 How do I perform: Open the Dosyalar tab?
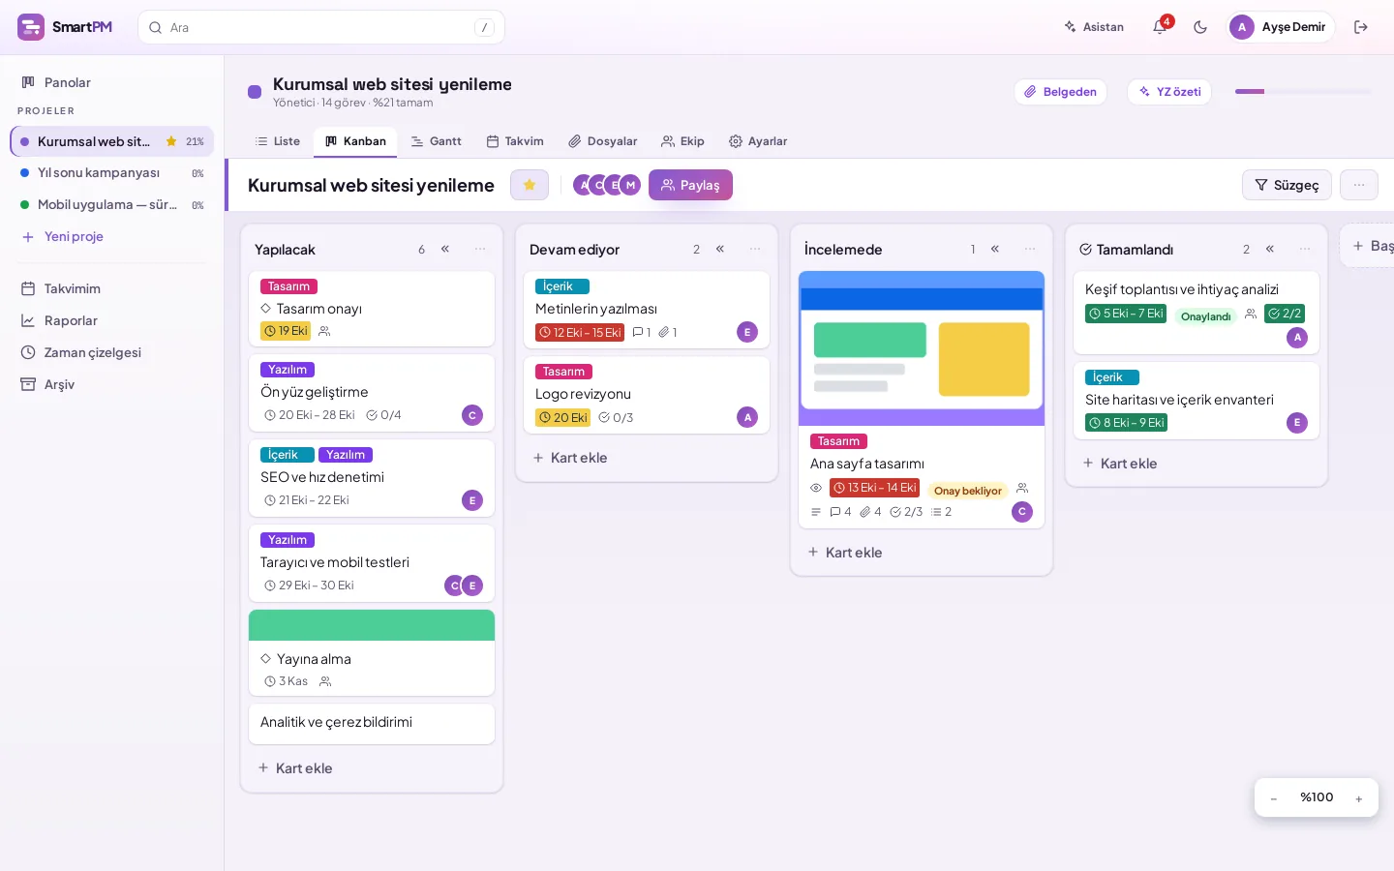[x=603, y=141]
